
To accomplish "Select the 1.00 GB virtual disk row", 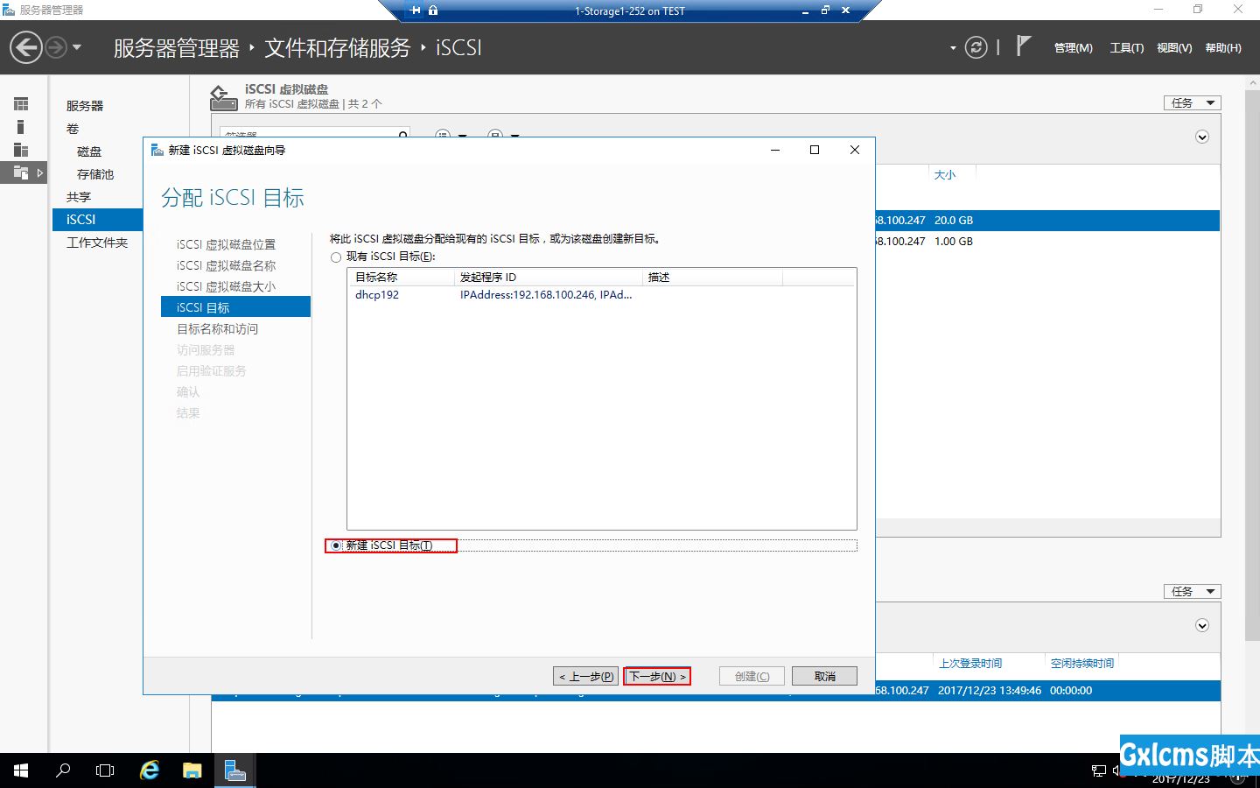I will [1047, 242].
